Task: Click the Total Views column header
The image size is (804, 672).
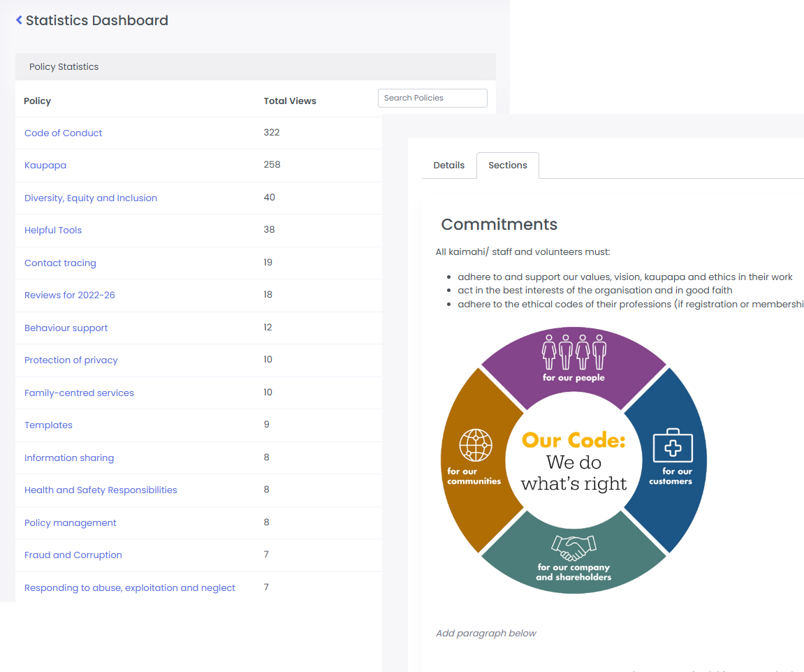Action: [290, 101]
